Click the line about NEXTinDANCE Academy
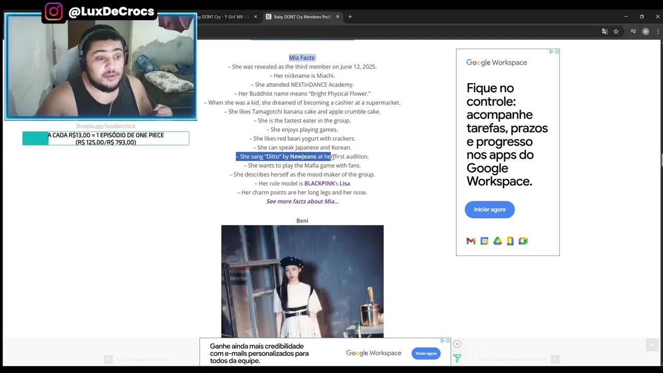The width and height of the screenshot is (663, 373). click(302, 84)
